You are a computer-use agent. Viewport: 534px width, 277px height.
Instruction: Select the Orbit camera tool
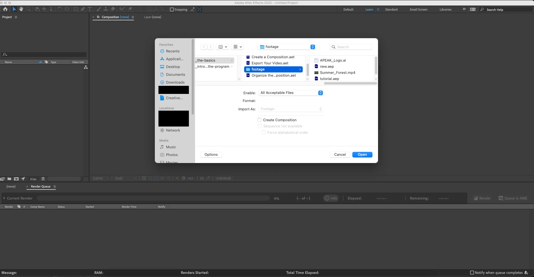pos(37,9)
